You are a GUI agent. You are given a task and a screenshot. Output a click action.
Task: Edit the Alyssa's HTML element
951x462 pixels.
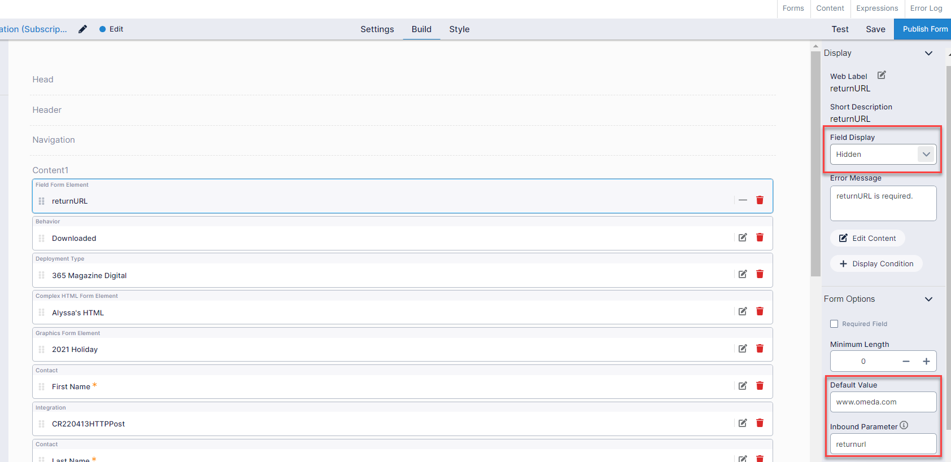click(x=743, y=312)
